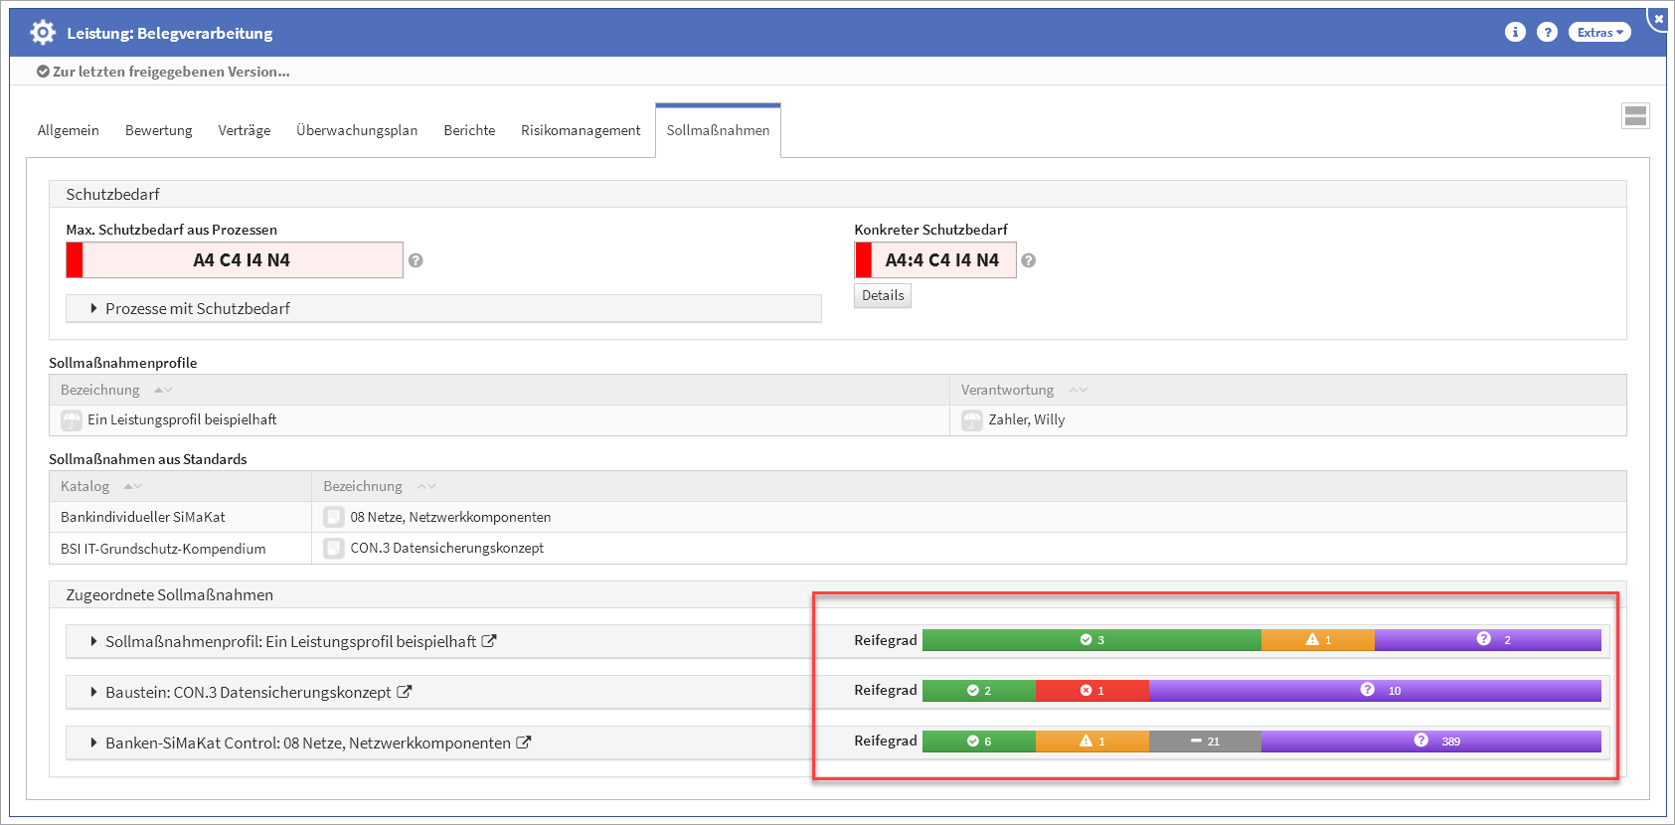Open the Extras dropdown menu
Viewport: 1675px width, 825px height.
(1598, 32)
